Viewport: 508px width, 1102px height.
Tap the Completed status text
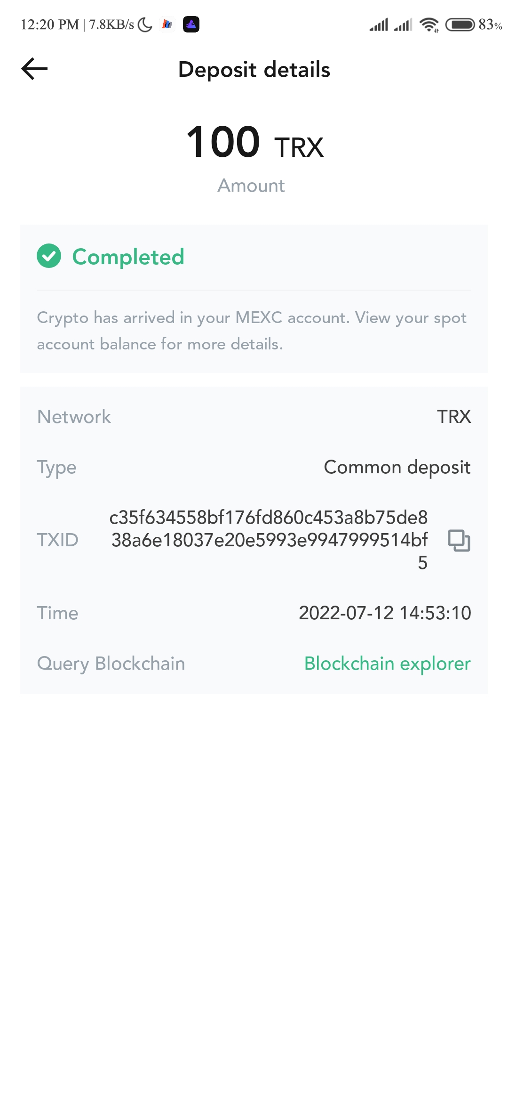(128, 257)
